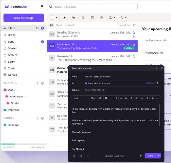
Task: Open font color picker in composer toolbar
Action: (100, 98)
